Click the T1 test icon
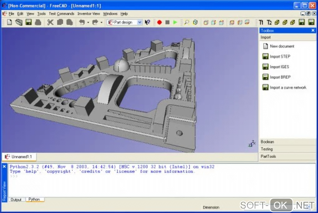This screenshot has height=213, width=318. 261,22
